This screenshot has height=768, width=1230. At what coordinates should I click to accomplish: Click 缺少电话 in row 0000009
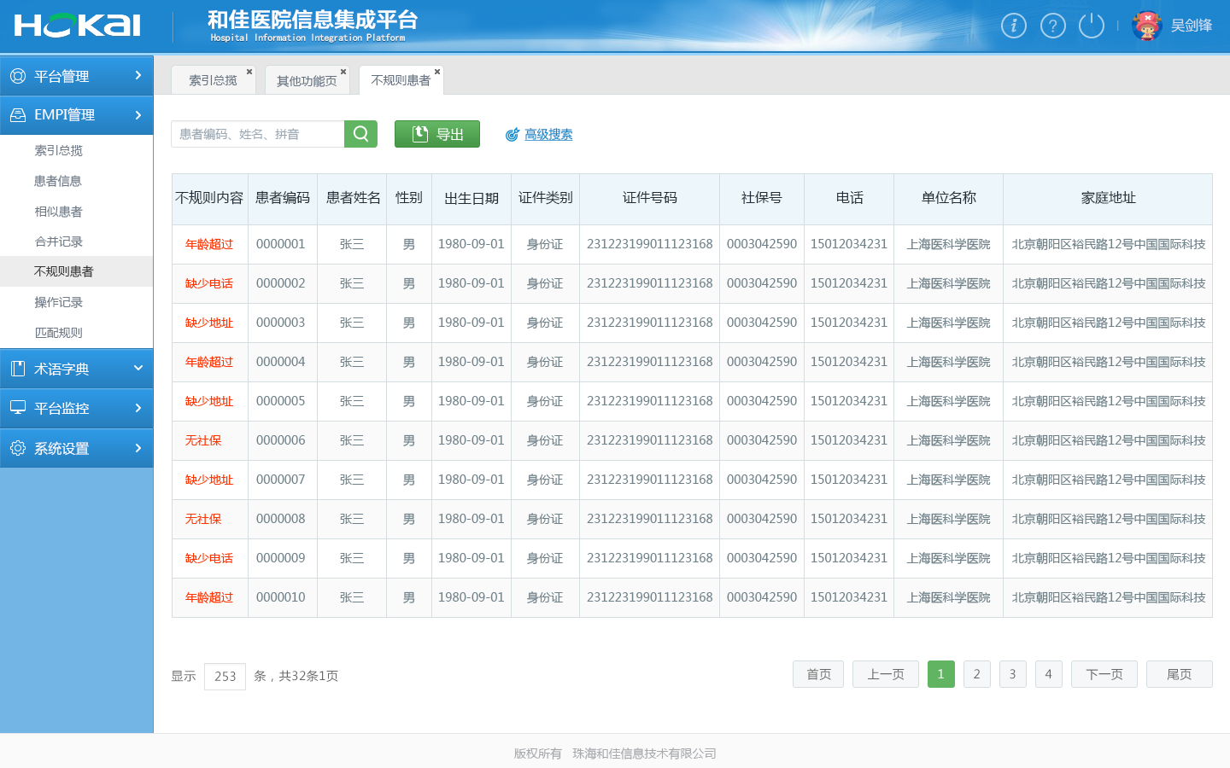coord(209,558)
